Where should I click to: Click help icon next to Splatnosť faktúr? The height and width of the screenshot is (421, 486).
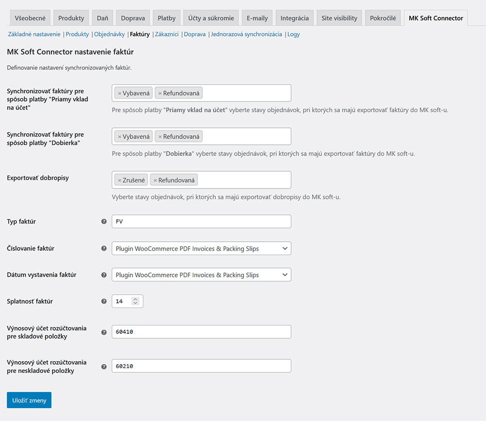point(104,301)
